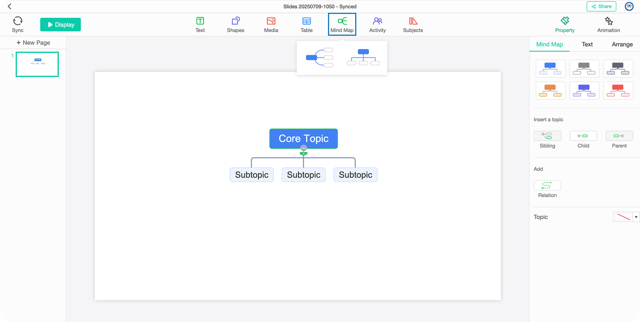This screenshot has width=640, height=322.
Task: Insert a Sibling topic
Action: (x=547, y=136)
